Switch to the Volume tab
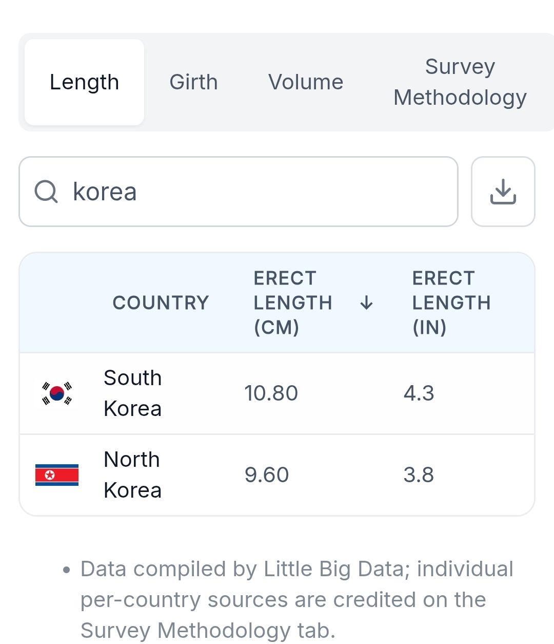This screenshot has width=554, height=644. coord(306,82)
